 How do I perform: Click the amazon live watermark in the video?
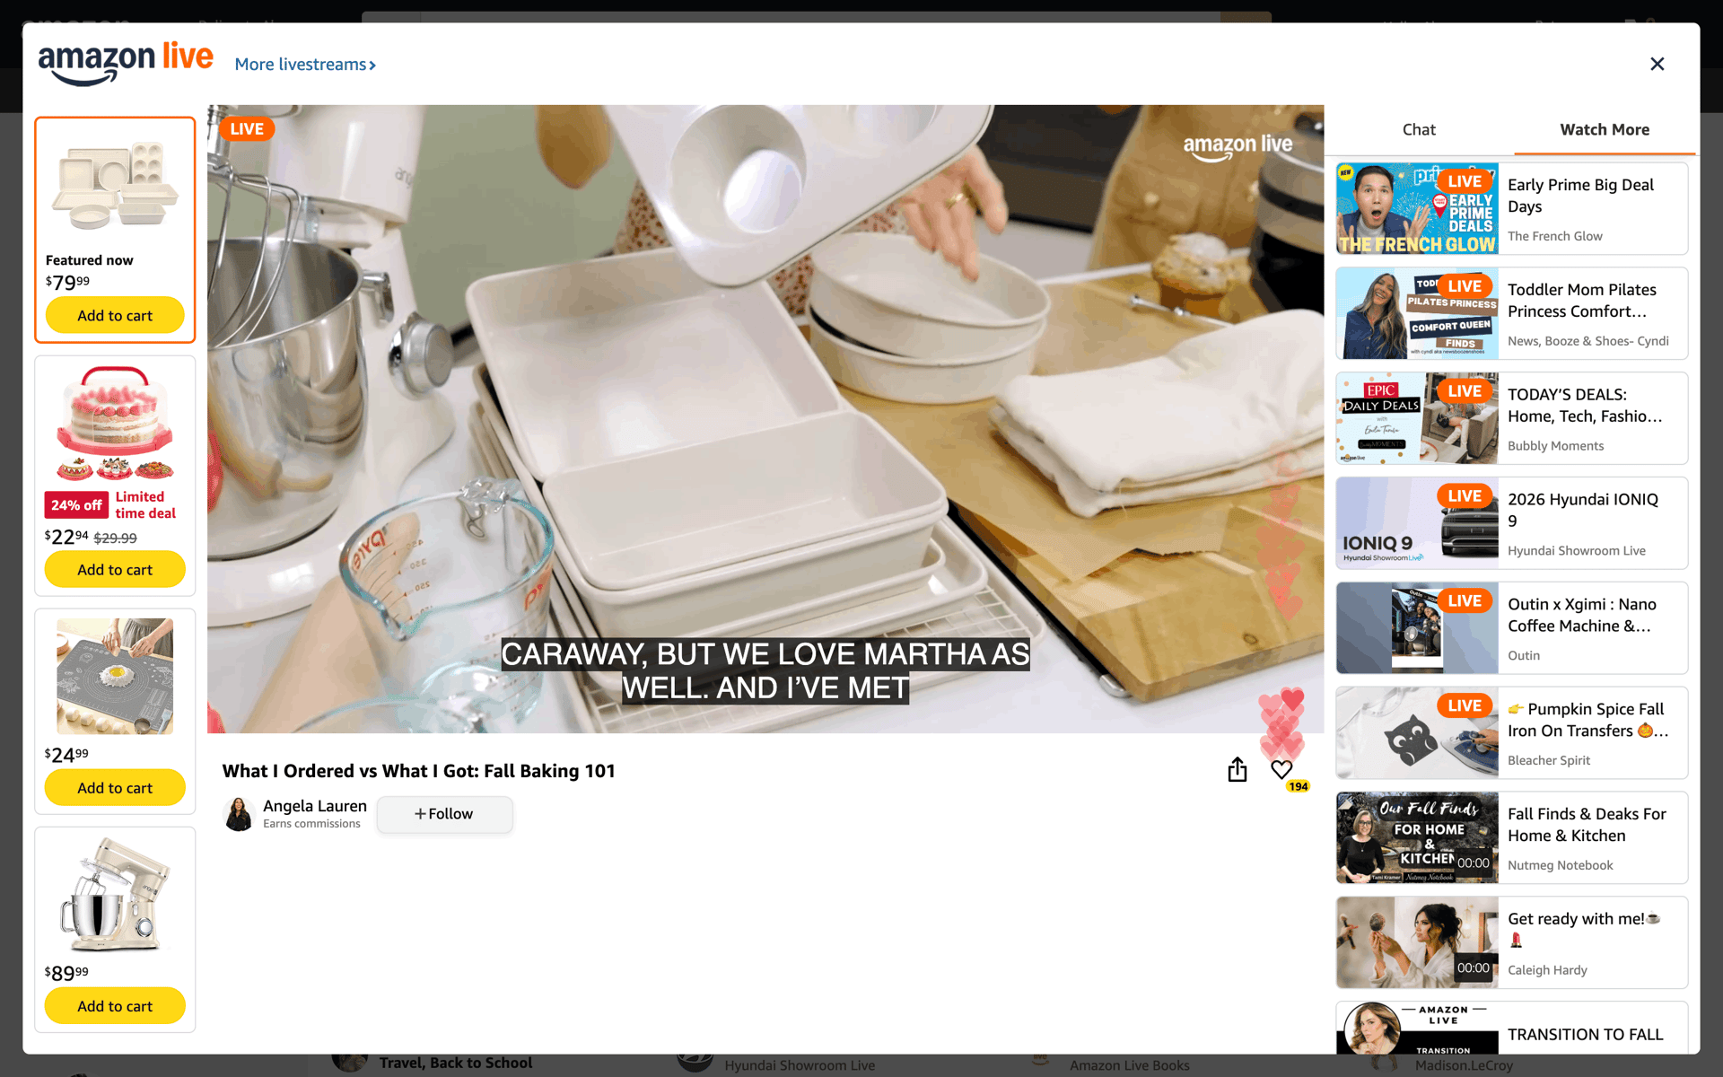[x=1238, y=146]
